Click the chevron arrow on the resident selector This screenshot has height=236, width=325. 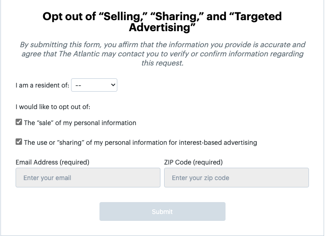click(113, 85)
